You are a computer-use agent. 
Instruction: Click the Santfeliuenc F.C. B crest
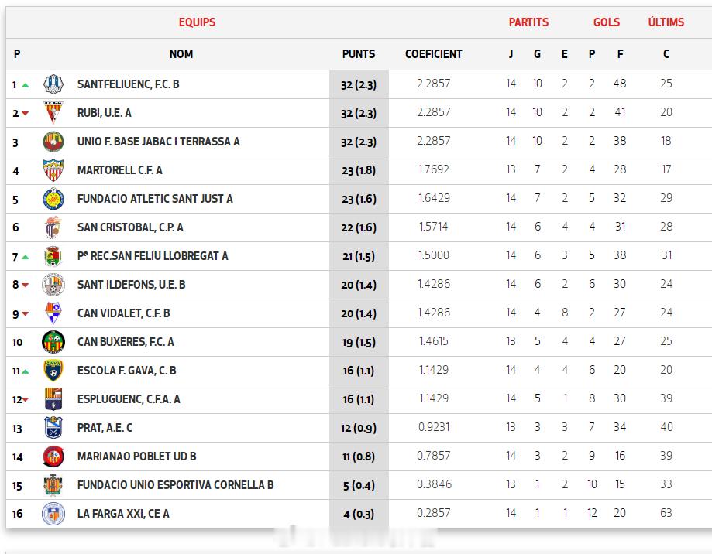point(53,84)
